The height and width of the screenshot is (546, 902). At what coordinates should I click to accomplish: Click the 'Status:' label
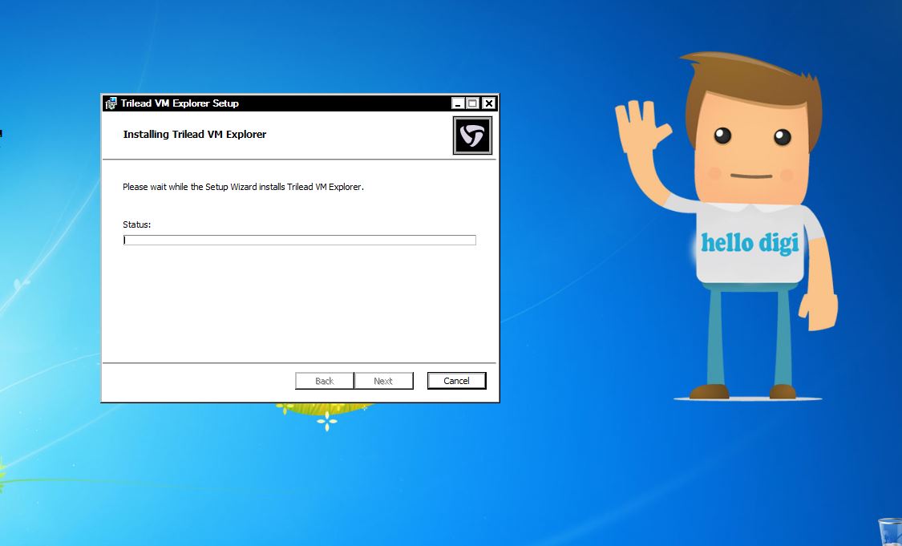[137, 224]
